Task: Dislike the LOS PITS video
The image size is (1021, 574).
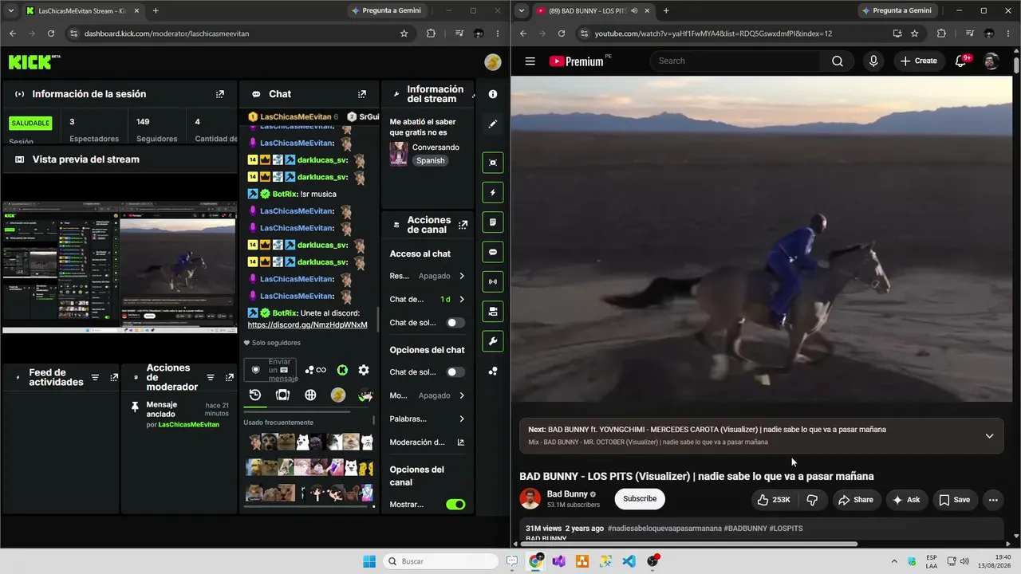Action: click(x=812, y=500)
